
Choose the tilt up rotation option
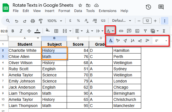pos(118,41)
